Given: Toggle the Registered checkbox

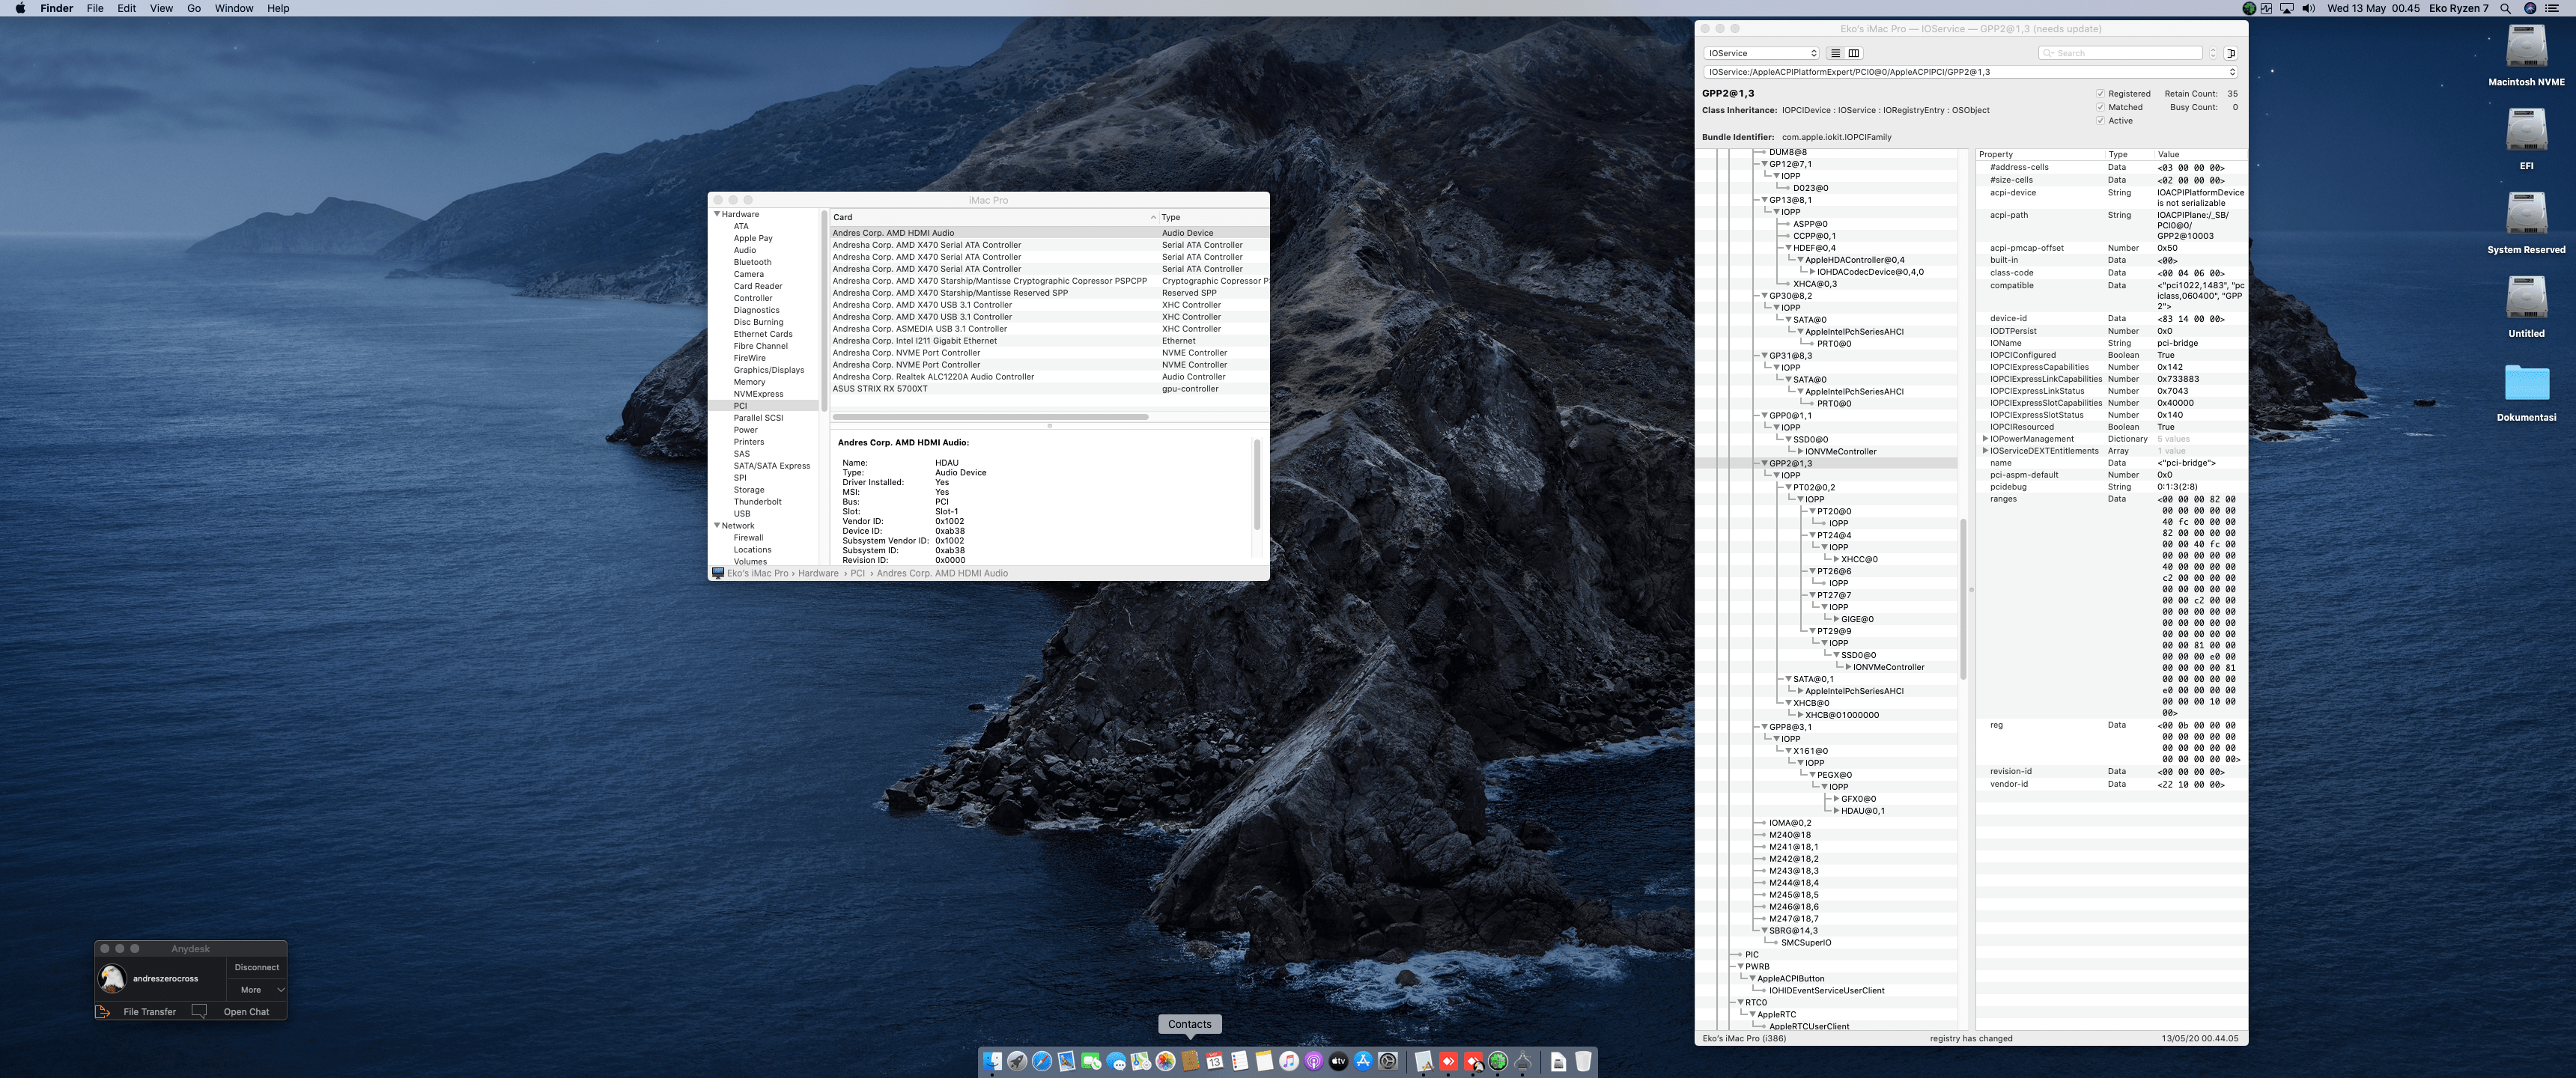Looking at the screenshot, I should coord(2100,94).
